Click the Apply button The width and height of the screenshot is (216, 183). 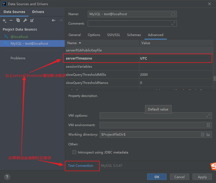[x=202, y=177]
